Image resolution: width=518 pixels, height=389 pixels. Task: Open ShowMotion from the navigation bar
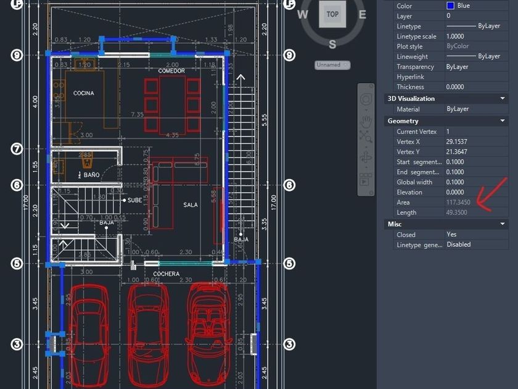[365, 182]
